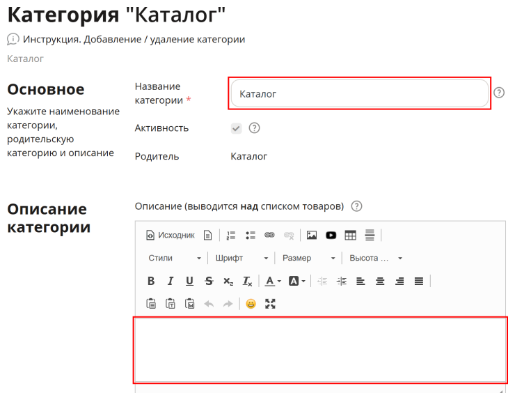Open the Стили dropdown
This screenshot has height=400, width=515.
(x=175, y=259)
